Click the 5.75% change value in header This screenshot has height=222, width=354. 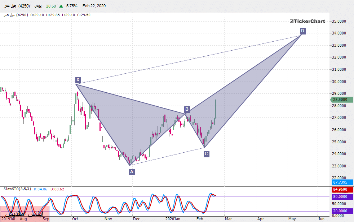point(72,6)
